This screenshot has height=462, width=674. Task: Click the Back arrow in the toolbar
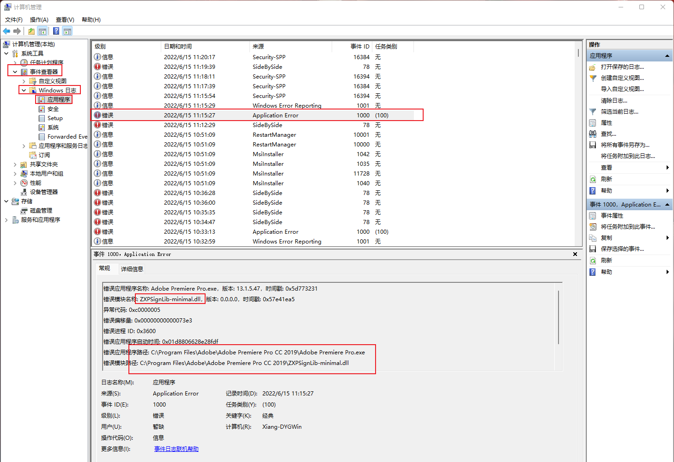point(6,31)
